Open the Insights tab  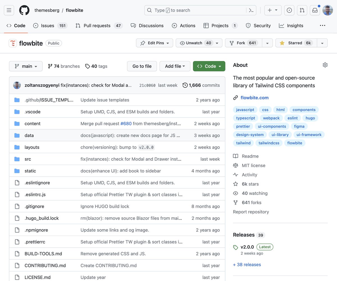click(x=291, y=26)
